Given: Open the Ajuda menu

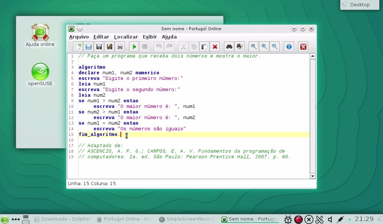Looking at the screenshot, I should click(x=169, y=37).
